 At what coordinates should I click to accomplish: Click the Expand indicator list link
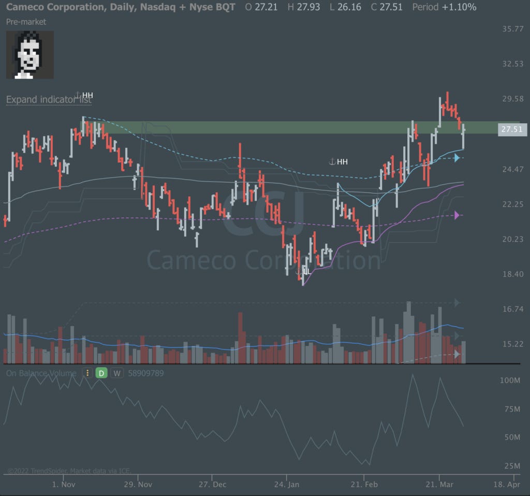[x=49, y=100]
